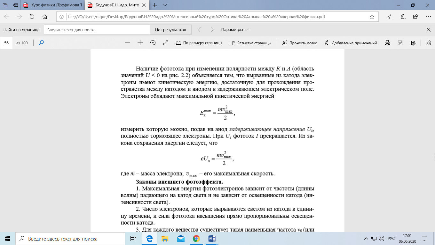Open Microsoft Edge from taskbar
Screen dimensions: 435x245
tap(149, 239)
